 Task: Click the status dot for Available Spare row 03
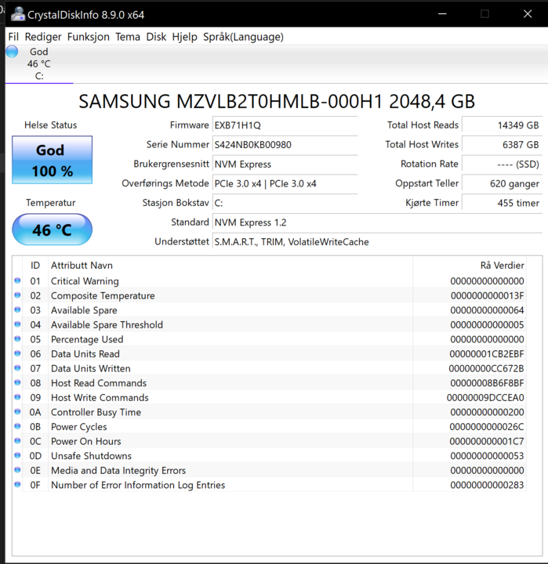click(x=17, y=309)
